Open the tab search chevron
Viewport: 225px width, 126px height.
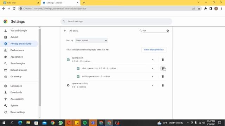pos(198,2)
